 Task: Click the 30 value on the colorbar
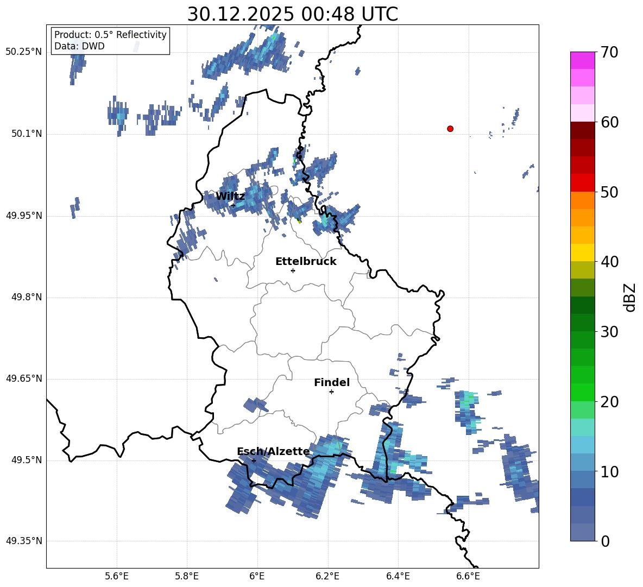tap(609, 331)
